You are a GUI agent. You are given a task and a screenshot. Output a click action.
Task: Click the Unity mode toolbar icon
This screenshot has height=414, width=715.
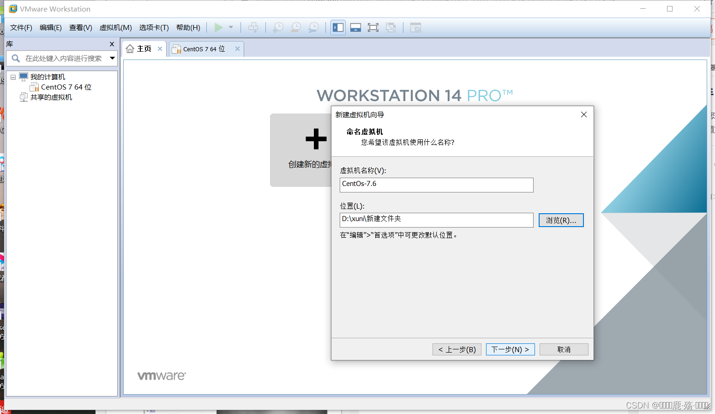(x=391, y=28)
